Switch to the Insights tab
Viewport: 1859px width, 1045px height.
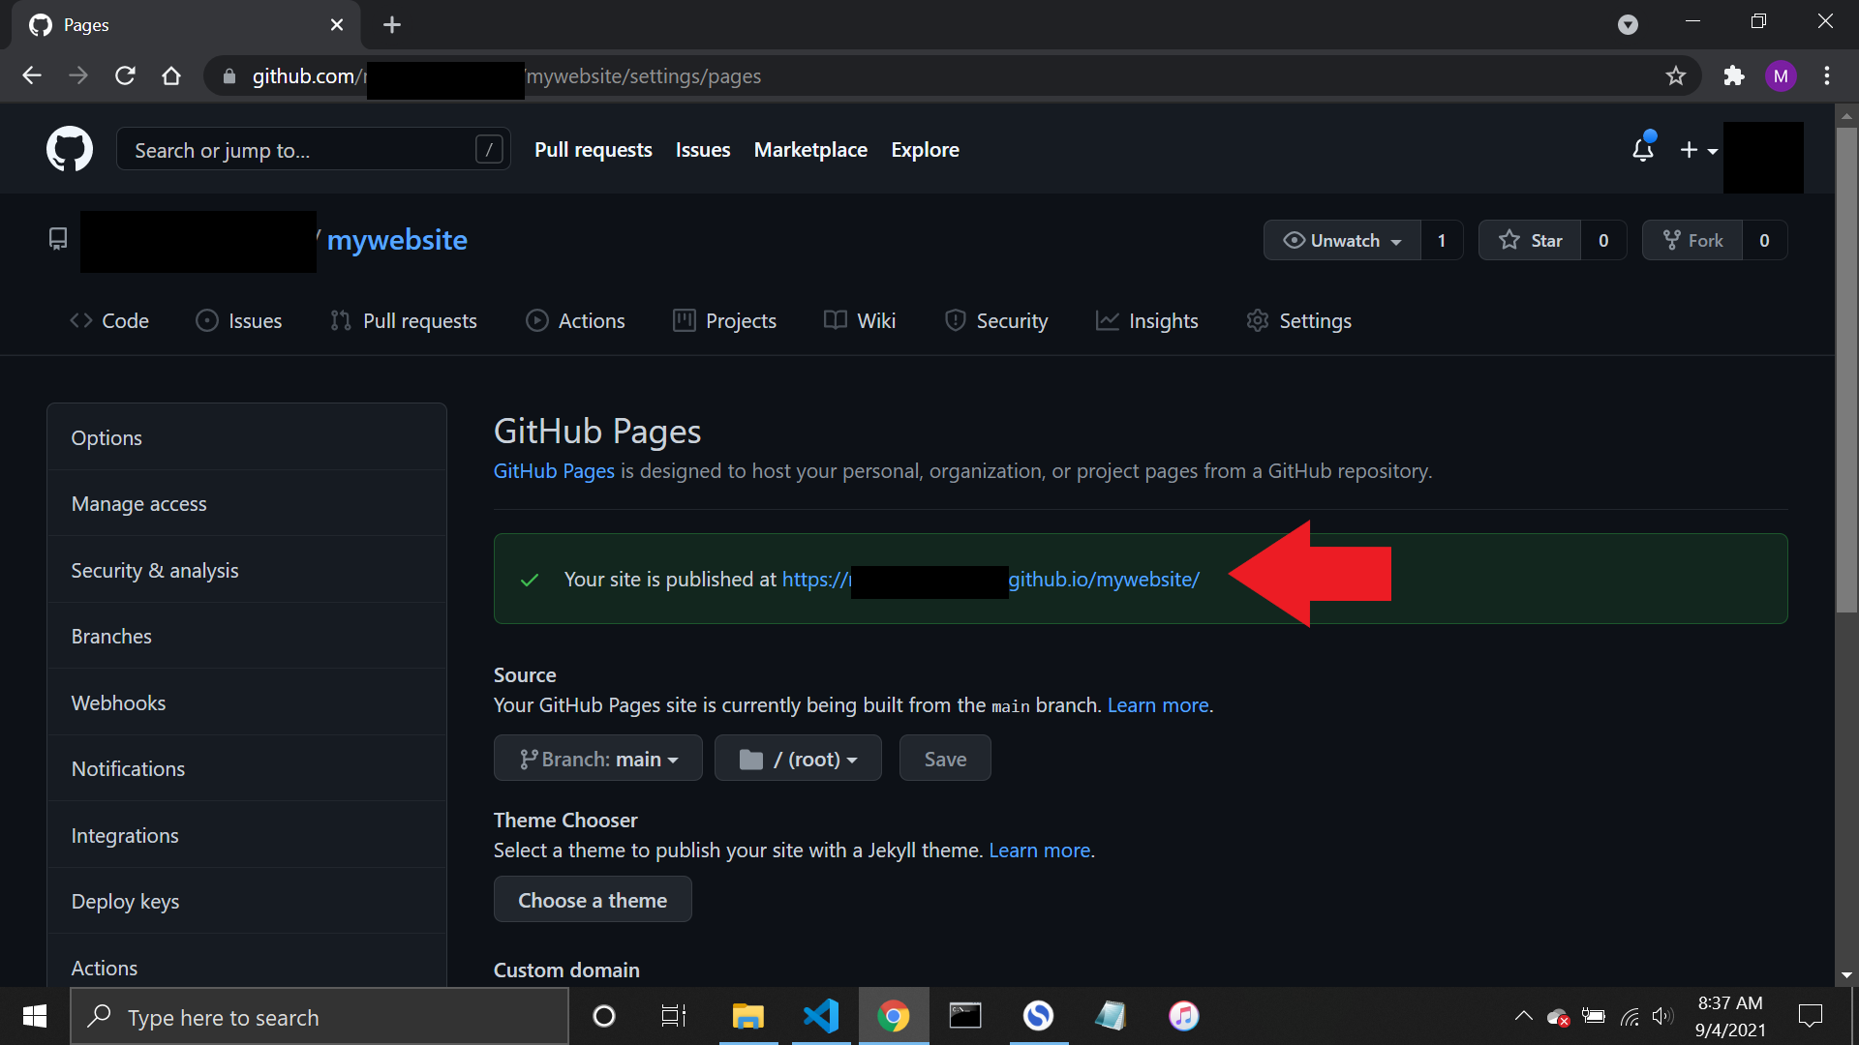[1147, 320]
